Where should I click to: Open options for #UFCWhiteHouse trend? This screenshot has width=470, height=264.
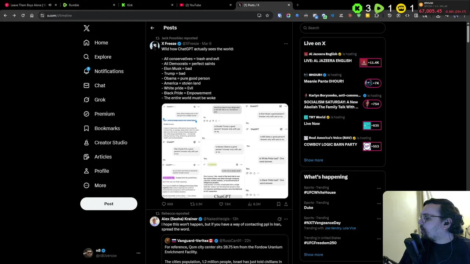[x=379, y=188]
